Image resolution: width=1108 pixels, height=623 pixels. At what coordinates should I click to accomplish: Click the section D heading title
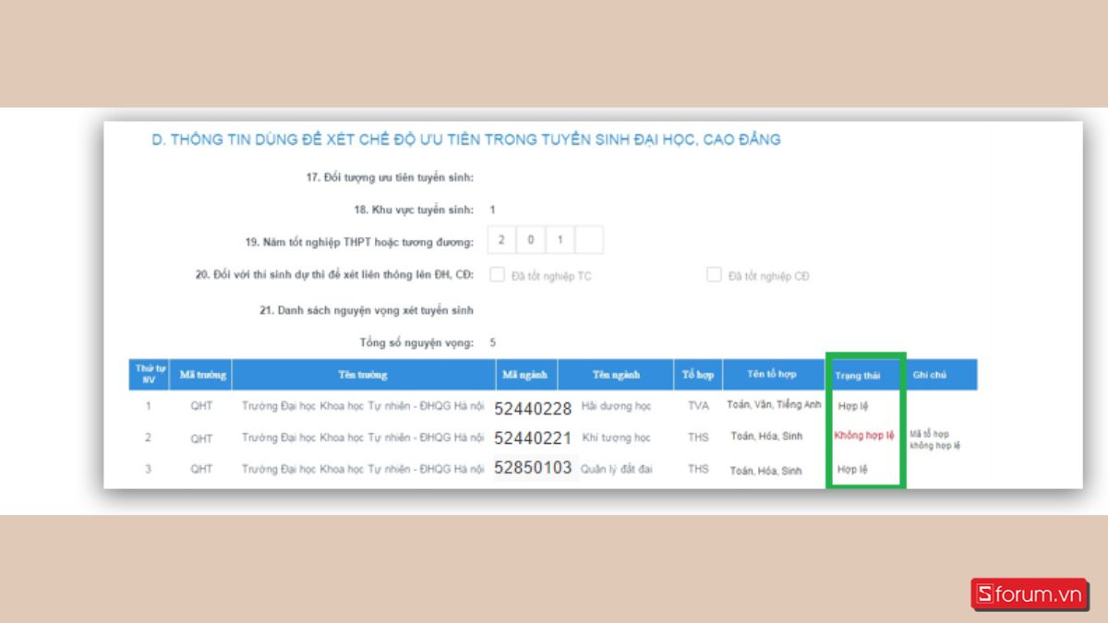tap(466, 139)
